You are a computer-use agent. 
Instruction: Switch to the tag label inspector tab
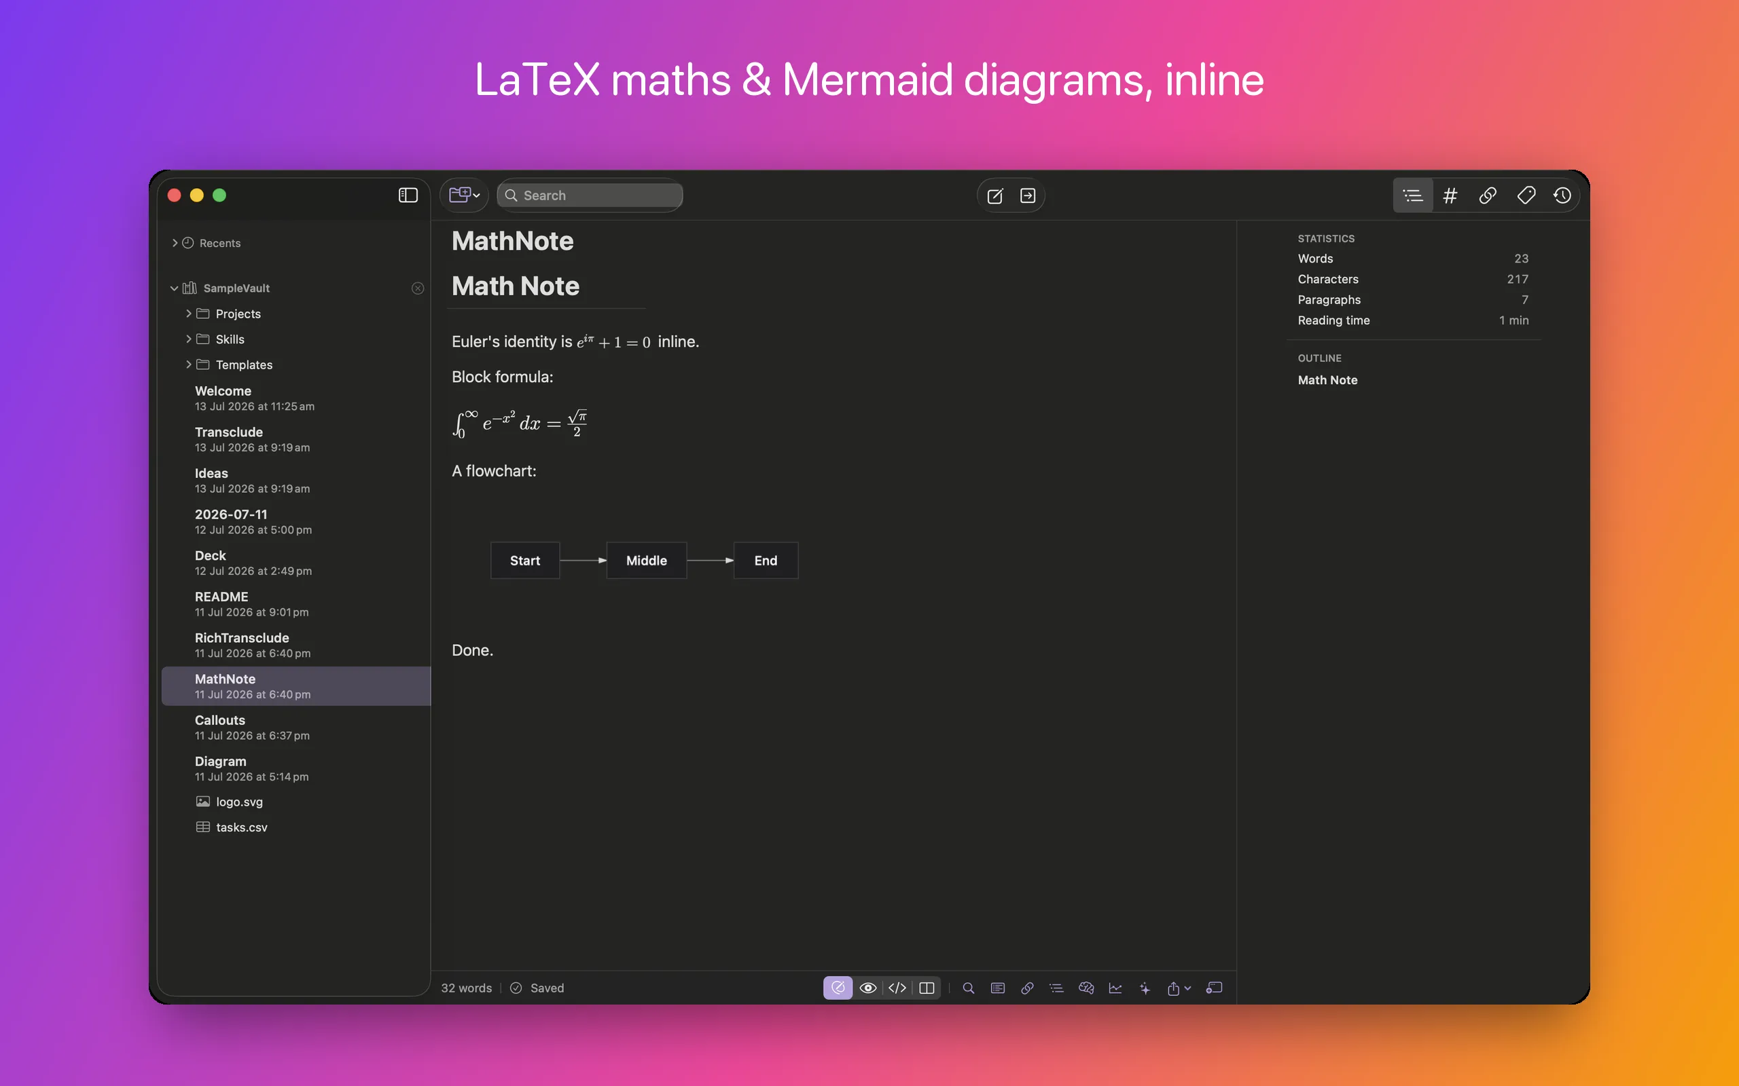(x=1526, y=195)
